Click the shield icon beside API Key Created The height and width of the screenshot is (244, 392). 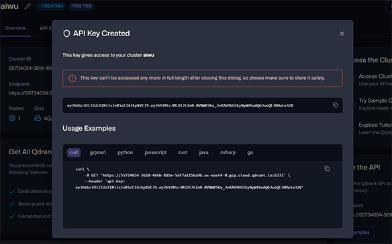[x=66, y=34]
